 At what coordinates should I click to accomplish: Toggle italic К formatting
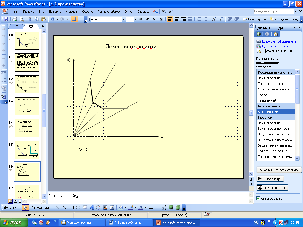pyautogui.click(x=148, y=19)
